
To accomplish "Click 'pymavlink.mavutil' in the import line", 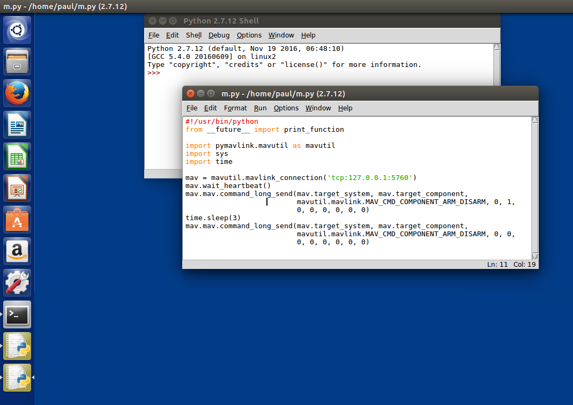I will tap(252, 145).
